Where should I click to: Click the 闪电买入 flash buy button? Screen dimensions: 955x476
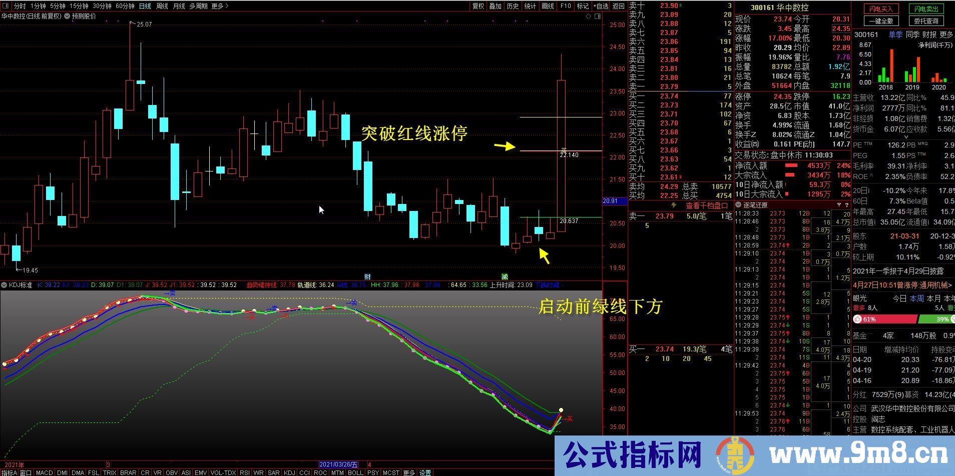881,9
